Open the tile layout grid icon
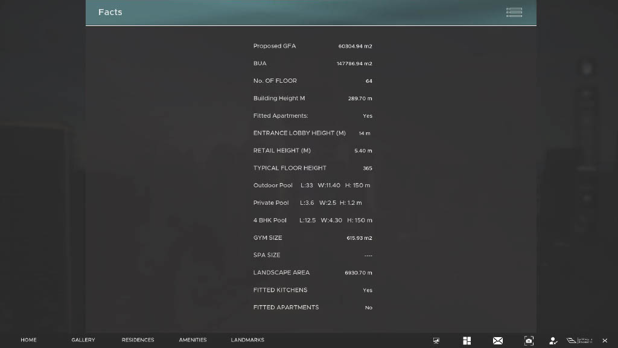The image size is (618, 348). coord(467,341)
